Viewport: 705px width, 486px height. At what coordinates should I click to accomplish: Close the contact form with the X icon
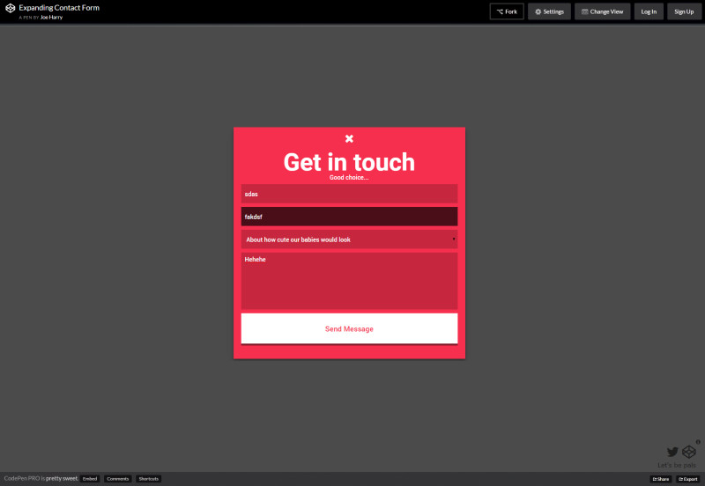349,138
